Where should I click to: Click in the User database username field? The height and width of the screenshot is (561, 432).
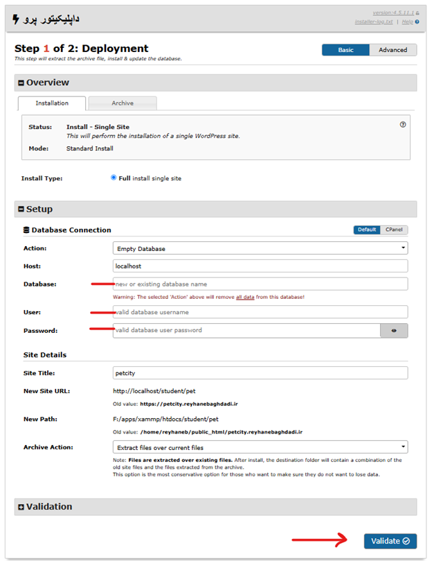click(x=260, y=312)
